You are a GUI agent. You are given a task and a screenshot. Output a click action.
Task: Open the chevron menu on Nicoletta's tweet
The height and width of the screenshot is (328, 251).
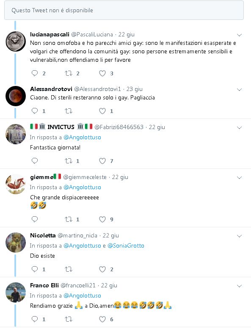239,236
